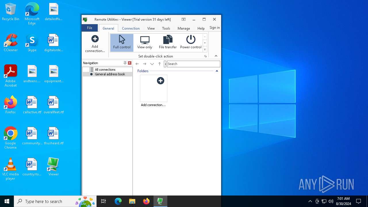Select General address book item
This screenshot has width=368, height=207.
pyautogui.click(x=108, y=74)
